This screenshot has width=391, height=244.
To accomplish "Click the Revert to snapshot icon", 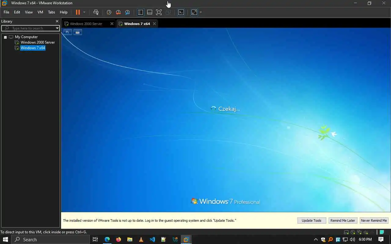I will pos(118,12).
